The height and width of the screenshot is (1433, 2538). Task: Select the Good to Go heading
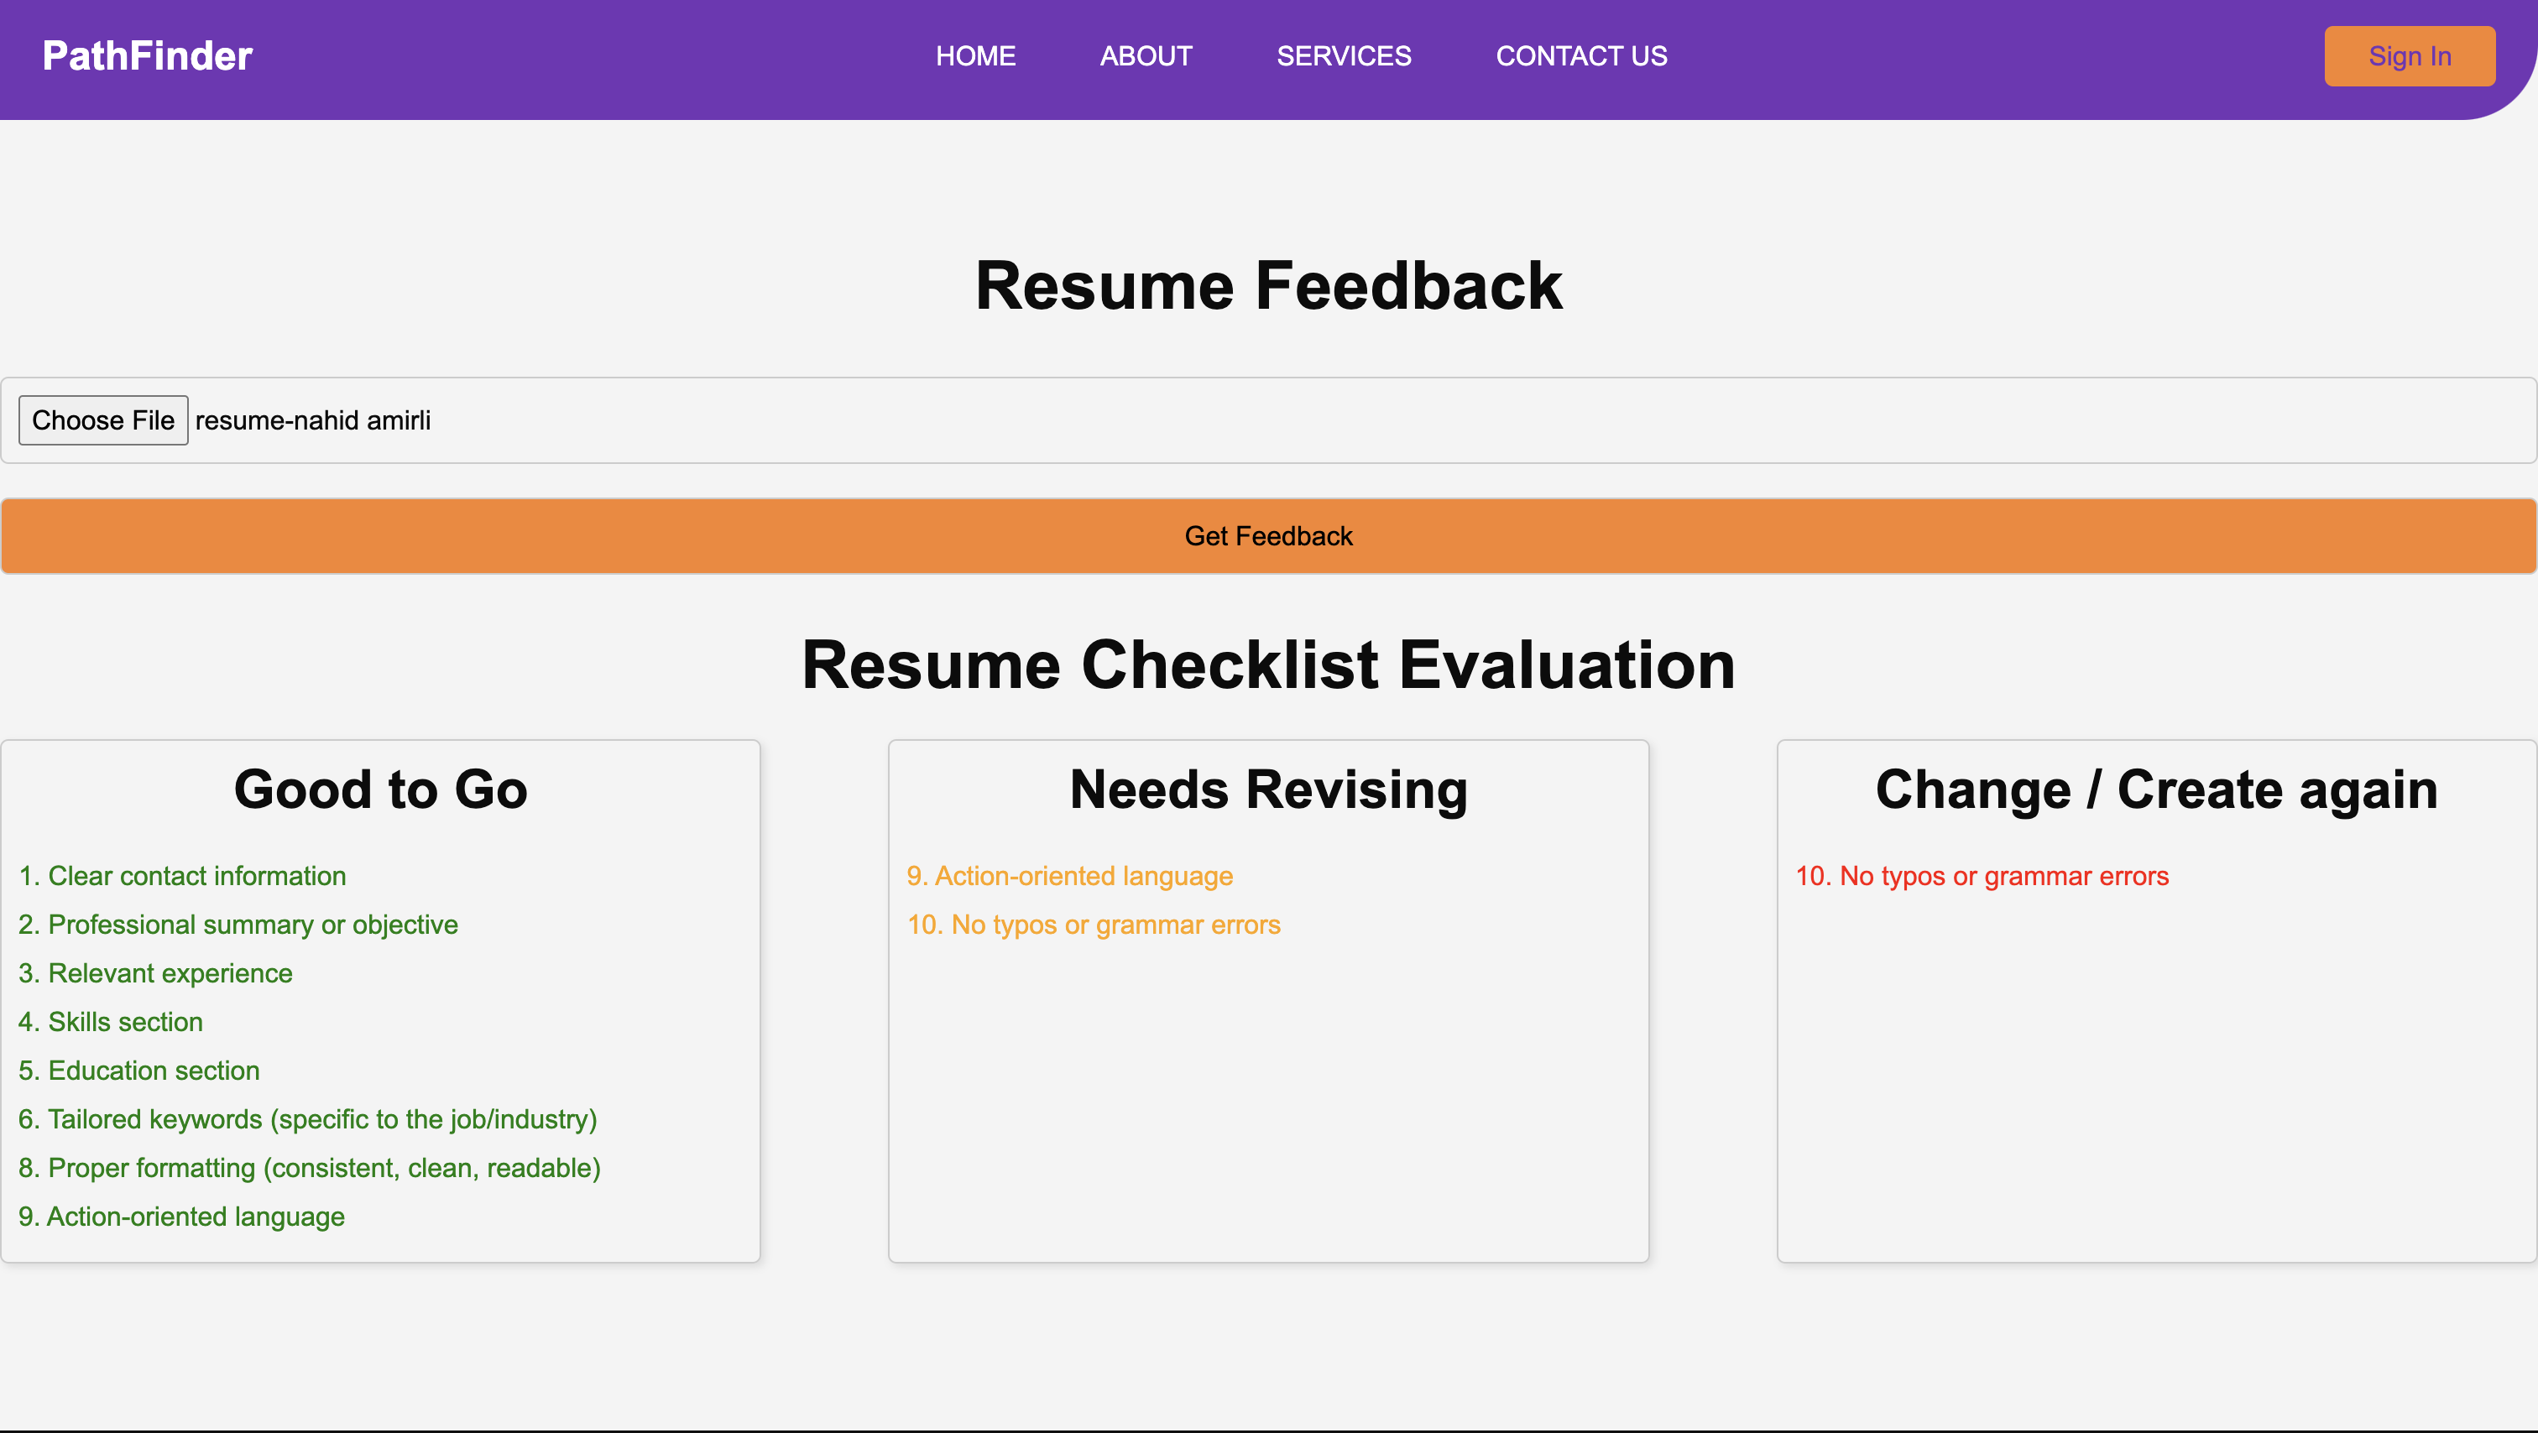click(380, 789)
